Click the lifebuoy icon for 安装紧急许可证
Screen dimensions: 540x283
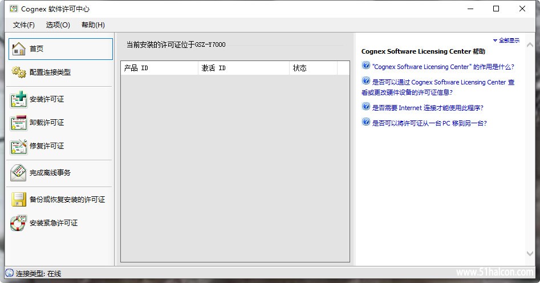point(18,223)
